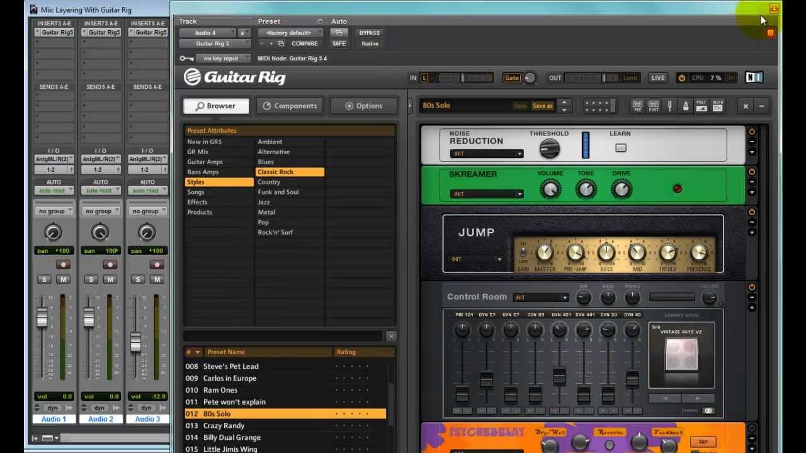The image size is (806, 453).
Task: Toggle the Guitar Rig power button beside CPU
Action: (x=681, y=78)
